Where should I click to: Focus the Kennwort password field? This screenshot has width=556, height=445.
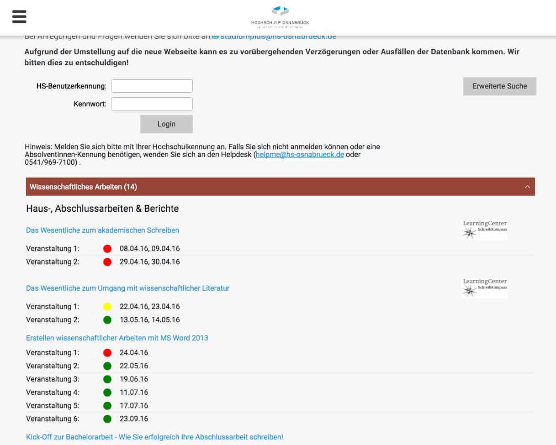152,104
